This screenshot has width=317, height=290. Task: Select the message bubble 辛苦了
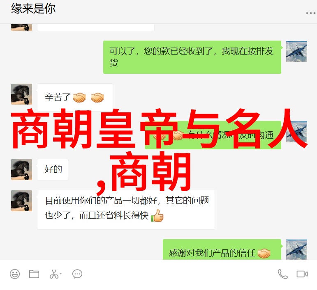[x=75, y=97]
